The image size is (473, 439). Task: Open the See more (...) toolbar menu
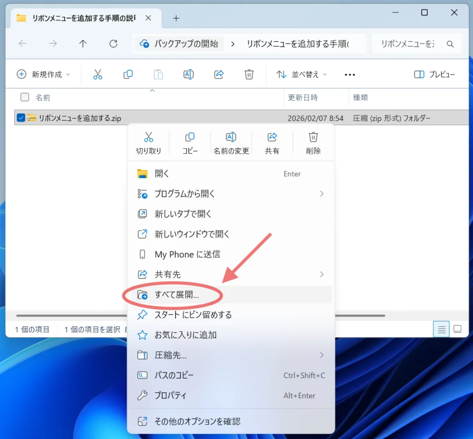click(x=349, y=74)
